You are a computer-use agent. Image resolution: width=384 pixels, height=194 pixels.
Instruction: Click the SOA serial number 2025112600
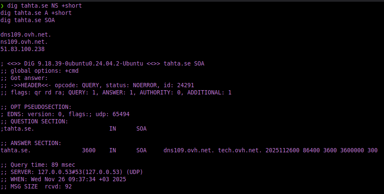tap(282, 150)
